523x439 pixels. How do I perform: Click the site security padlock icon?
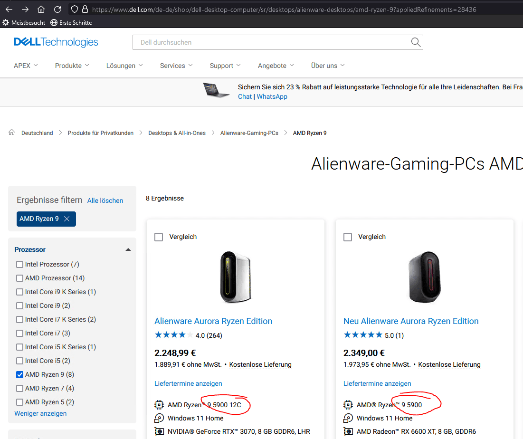(85, 10)
